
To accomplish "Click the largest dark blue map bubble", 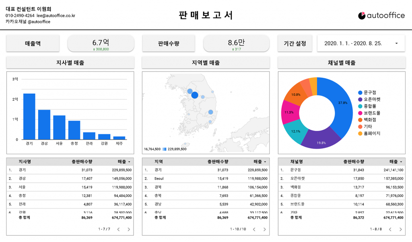I will [195, 95].
